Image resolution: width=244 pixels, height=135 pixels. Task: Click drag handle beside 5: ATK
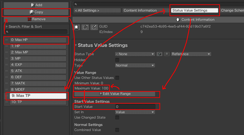(7, 71)
